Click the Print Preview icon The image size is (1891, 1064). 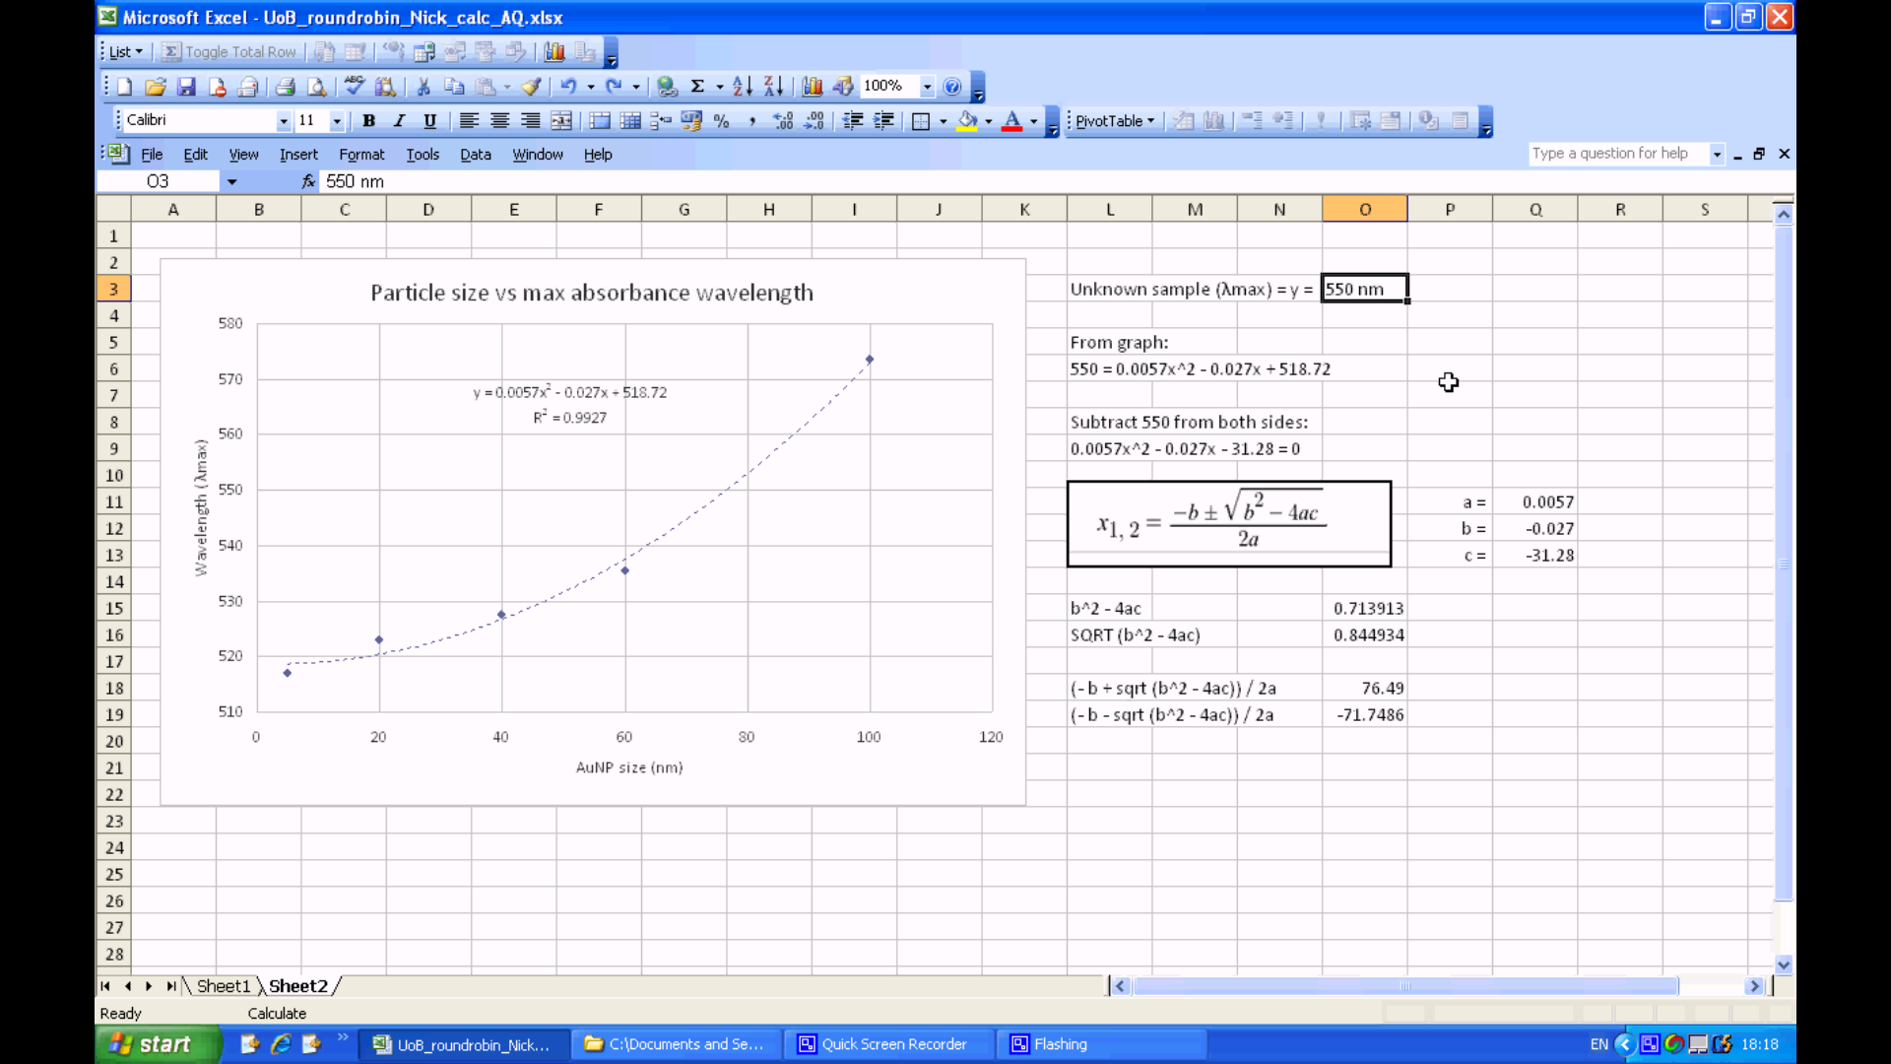coord(317,87)
